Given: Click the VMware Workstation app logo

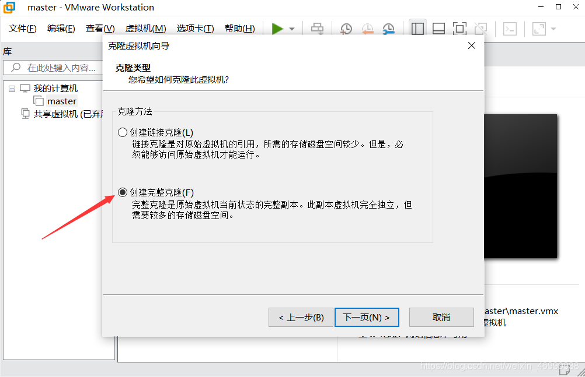Looking at the screenshot, I should (9, 8).
